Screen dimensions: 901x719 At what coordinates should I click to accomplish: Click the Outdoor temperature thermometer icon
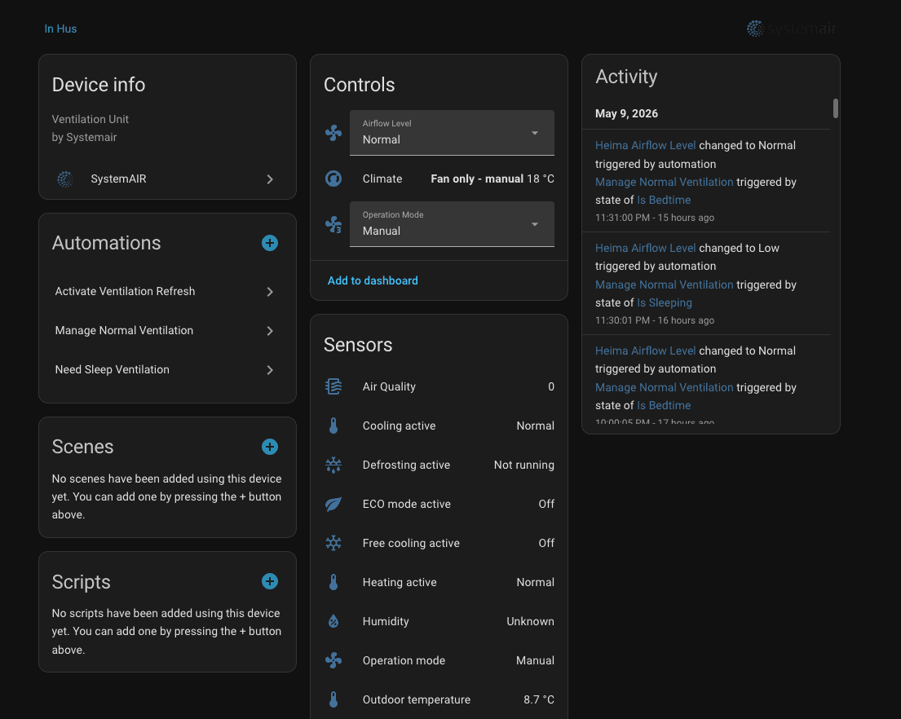pos(333,699)
